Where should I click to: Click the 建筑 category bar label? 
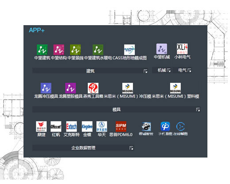(90, 71)
